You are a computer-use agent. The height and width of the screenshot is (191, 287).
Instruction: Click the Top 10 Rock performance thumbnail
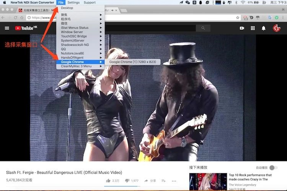208,181
